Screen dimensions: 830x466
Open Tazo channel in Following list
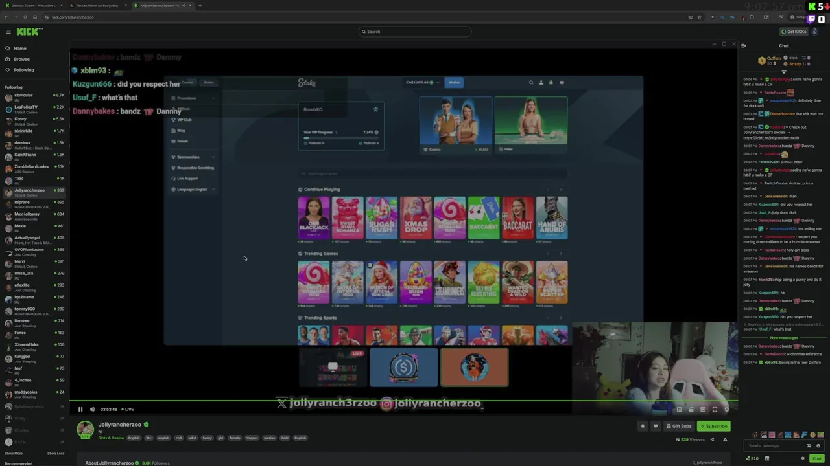(35, 180)
